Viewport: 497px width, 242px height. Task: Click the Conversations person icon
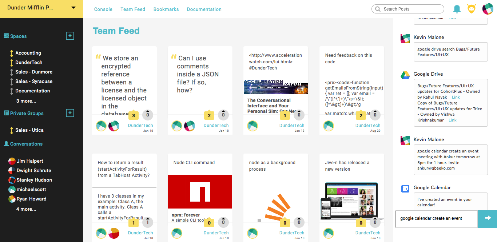[x=6, y=144]
